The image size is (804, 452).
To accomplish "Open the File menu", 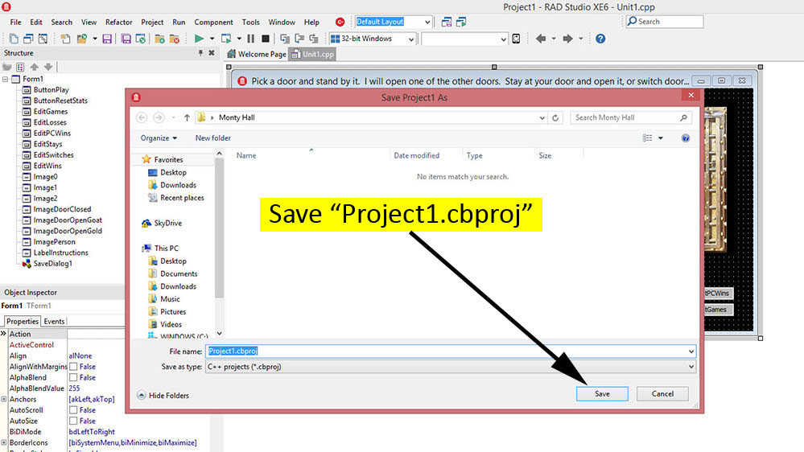I will point(16,22).
